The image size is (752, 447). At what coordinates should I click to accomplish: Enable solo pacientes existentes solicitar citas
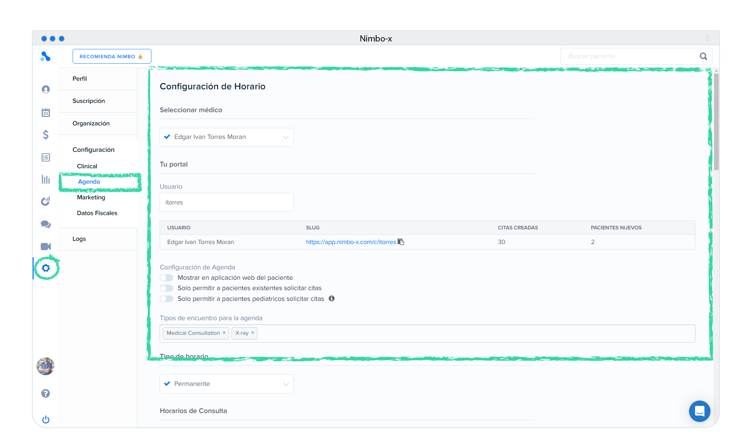pyautogui.click(x=166, y=288)
